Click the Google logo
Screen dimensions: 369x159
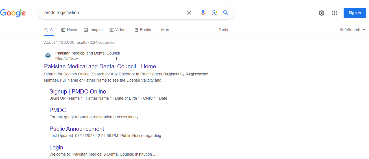click(x=13, y=13)
